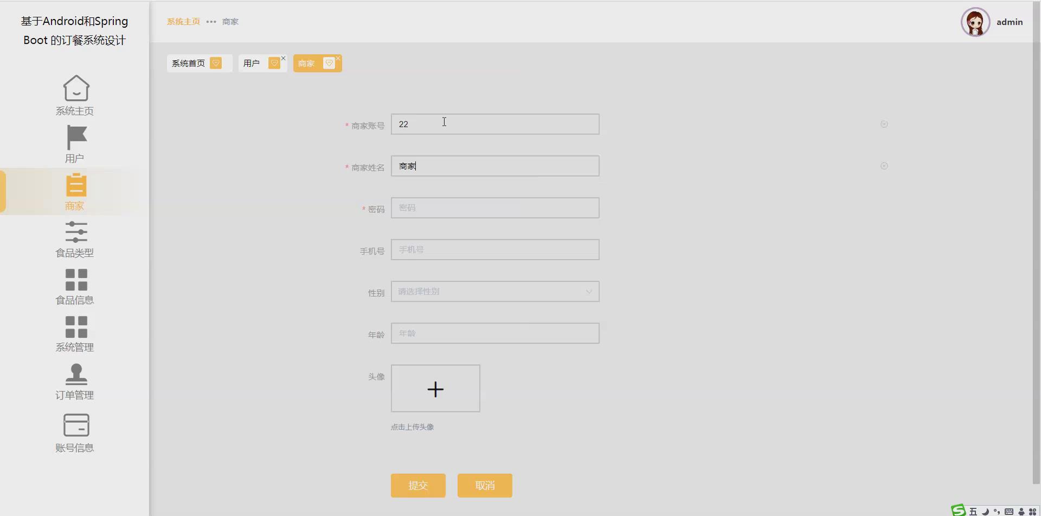
Task: Click the 提交 submit button
Action: [418, 486]
